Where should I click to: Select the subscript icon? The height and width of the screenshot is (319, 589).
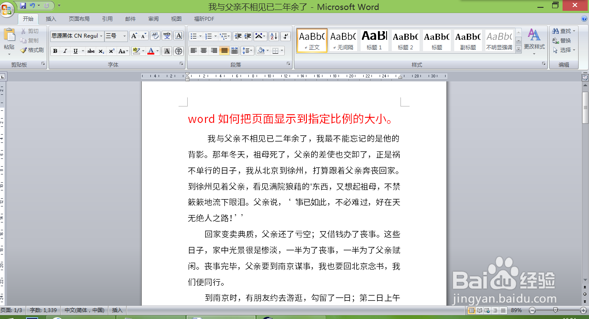tap(101, 51)
